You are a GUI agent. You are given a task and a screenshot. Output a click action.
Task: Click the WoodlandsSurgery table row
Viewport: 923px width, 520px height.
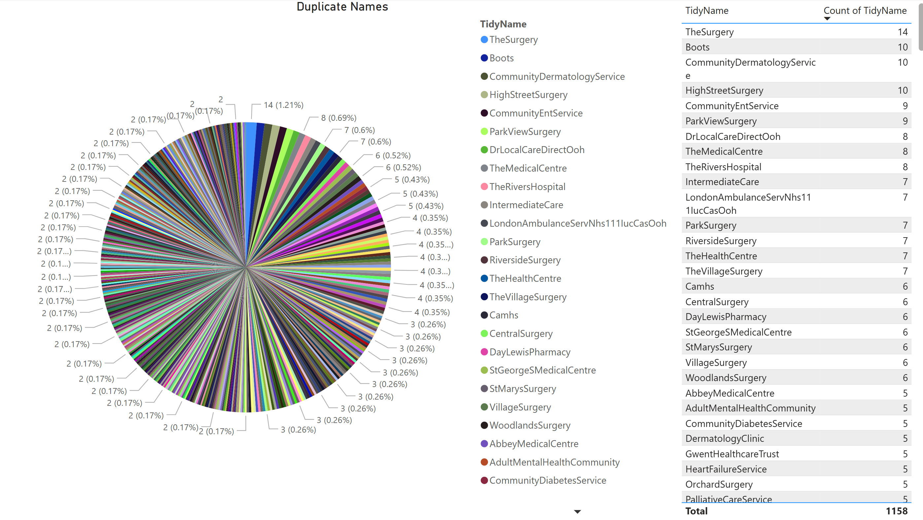point(796,378)
